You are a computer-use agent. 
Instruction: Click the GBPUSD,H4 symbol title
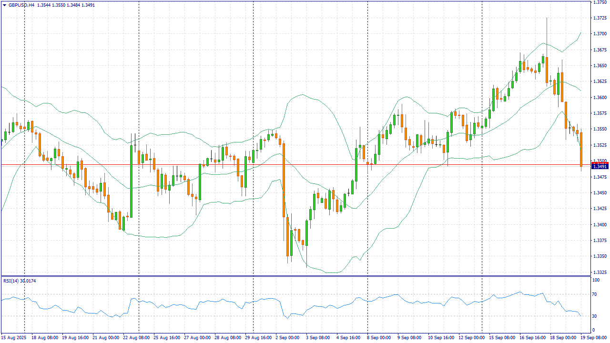pos(21,5)
